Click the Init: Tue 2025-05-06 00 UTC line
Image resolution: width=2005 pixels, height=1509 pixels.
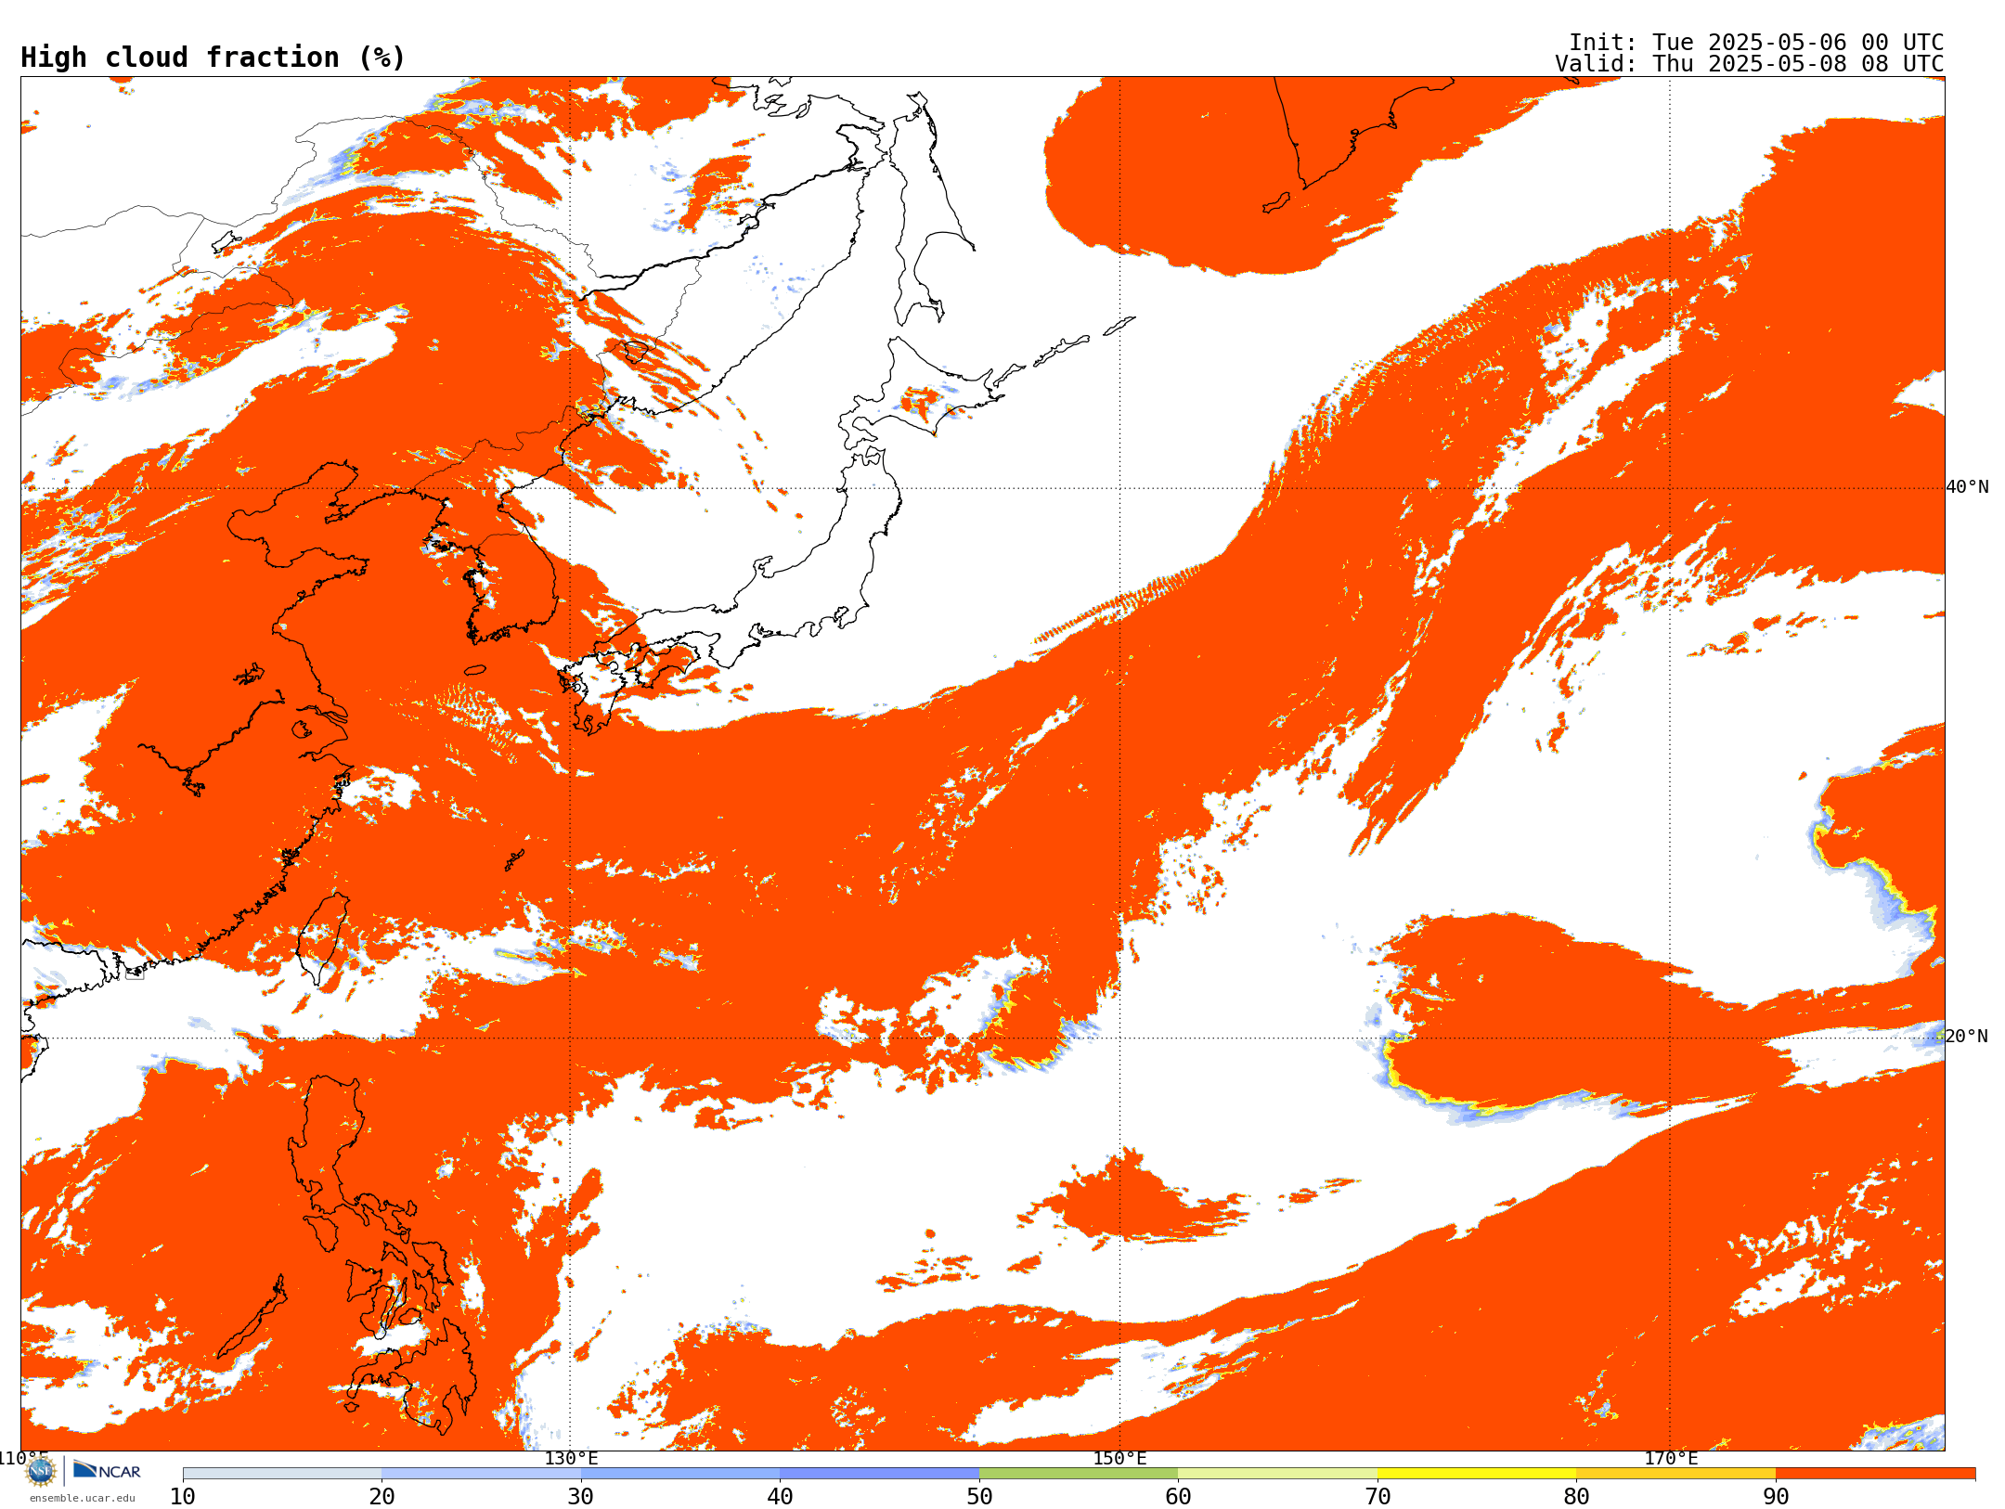pos(1756,43)
